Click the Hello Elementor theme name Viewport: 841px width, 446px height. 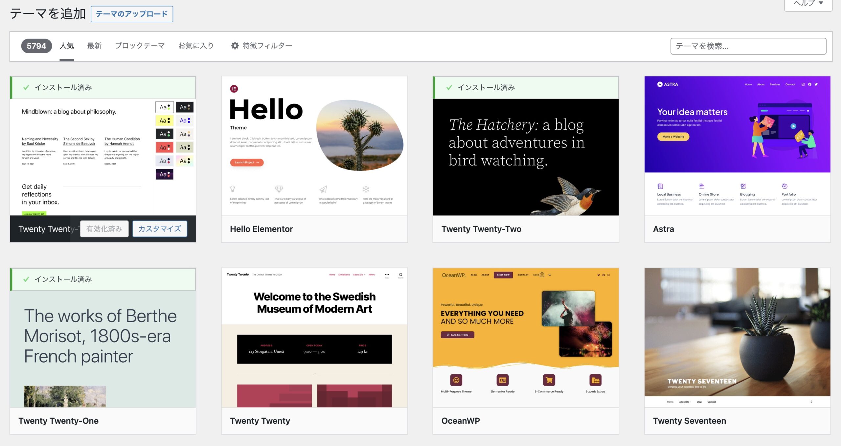(x=261, y=229)
